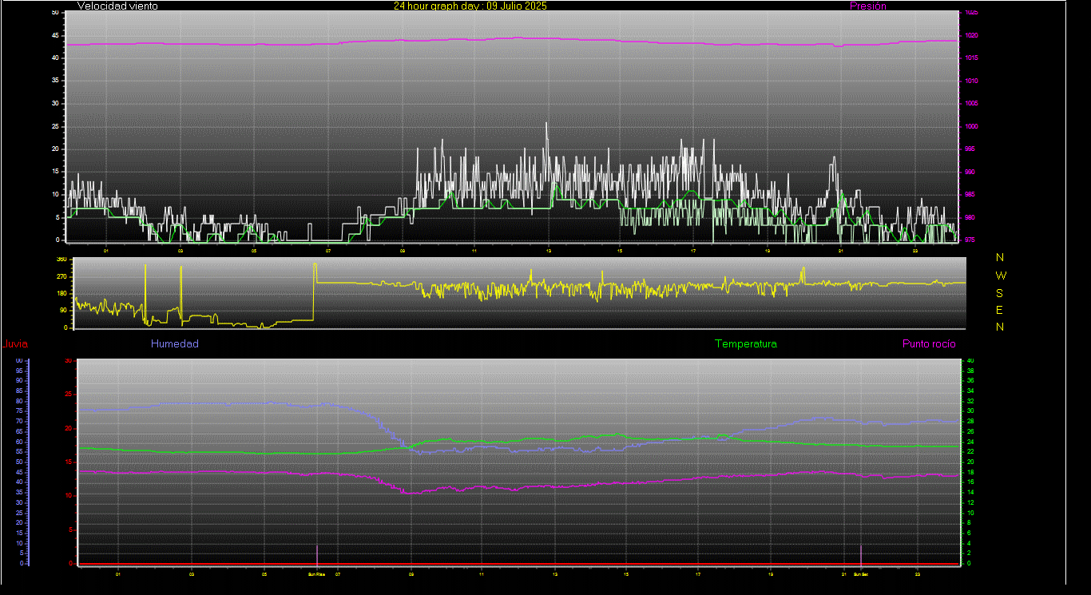
Task: Select the "Temperatura" legend label
Action: 745,344
